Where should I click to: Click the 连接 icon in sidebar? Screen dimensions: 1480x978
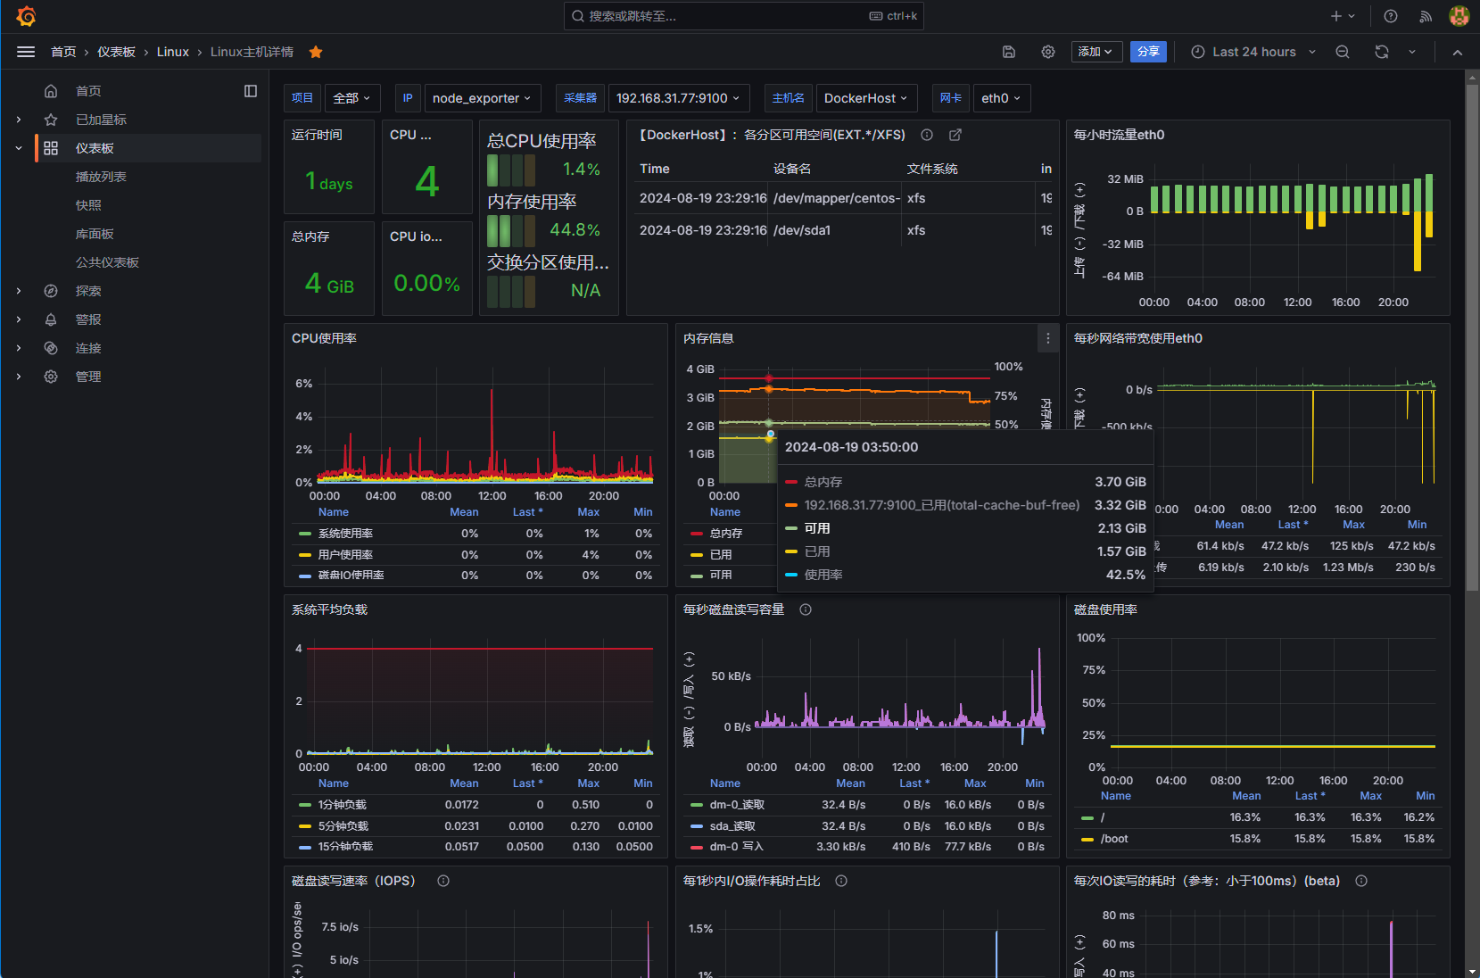[x=51, y=348]
